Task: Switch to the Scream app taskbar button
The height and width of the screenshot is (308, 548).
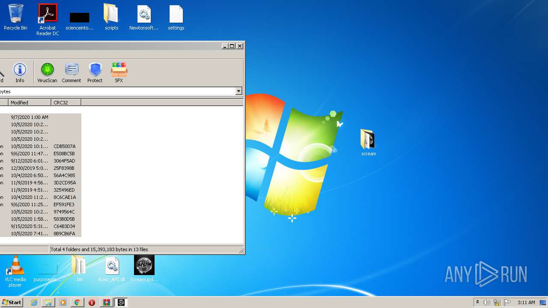Action: click(x=121, y=302)
